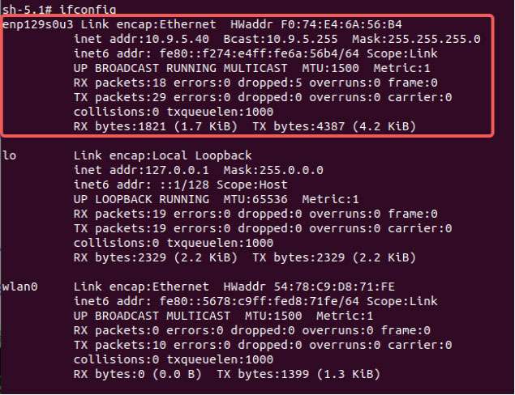Click HWaddr F0:74:E4:6A:56:B4 text
This screenshot has width=515, height=395.
click(316, 24)
